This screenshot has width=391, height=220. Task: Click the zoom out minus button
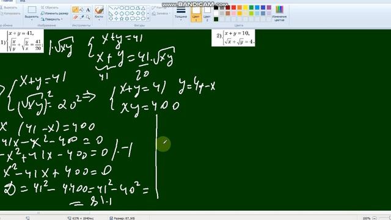click(x=375, y=218)
